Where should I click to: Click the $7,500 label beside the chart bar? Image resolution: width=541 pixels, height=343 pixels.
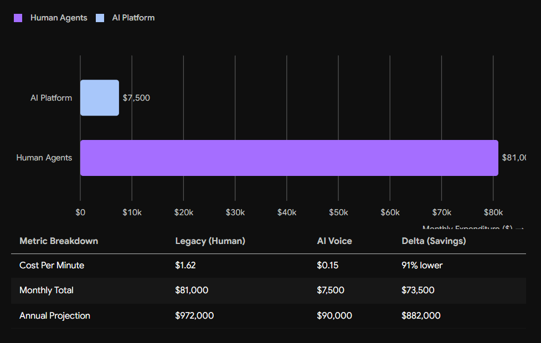tap(136, 98)
